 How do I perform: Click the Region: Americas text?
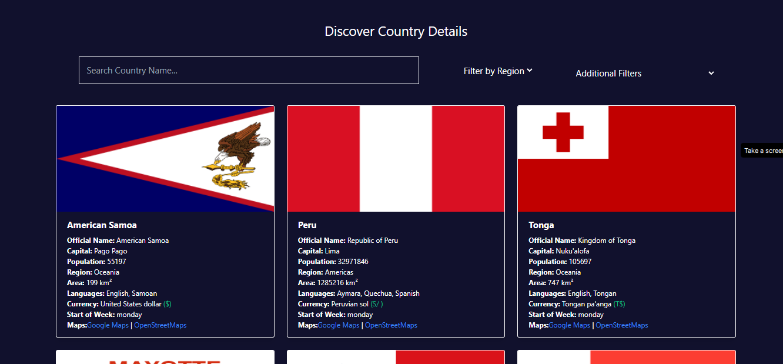tap(326, 272)
